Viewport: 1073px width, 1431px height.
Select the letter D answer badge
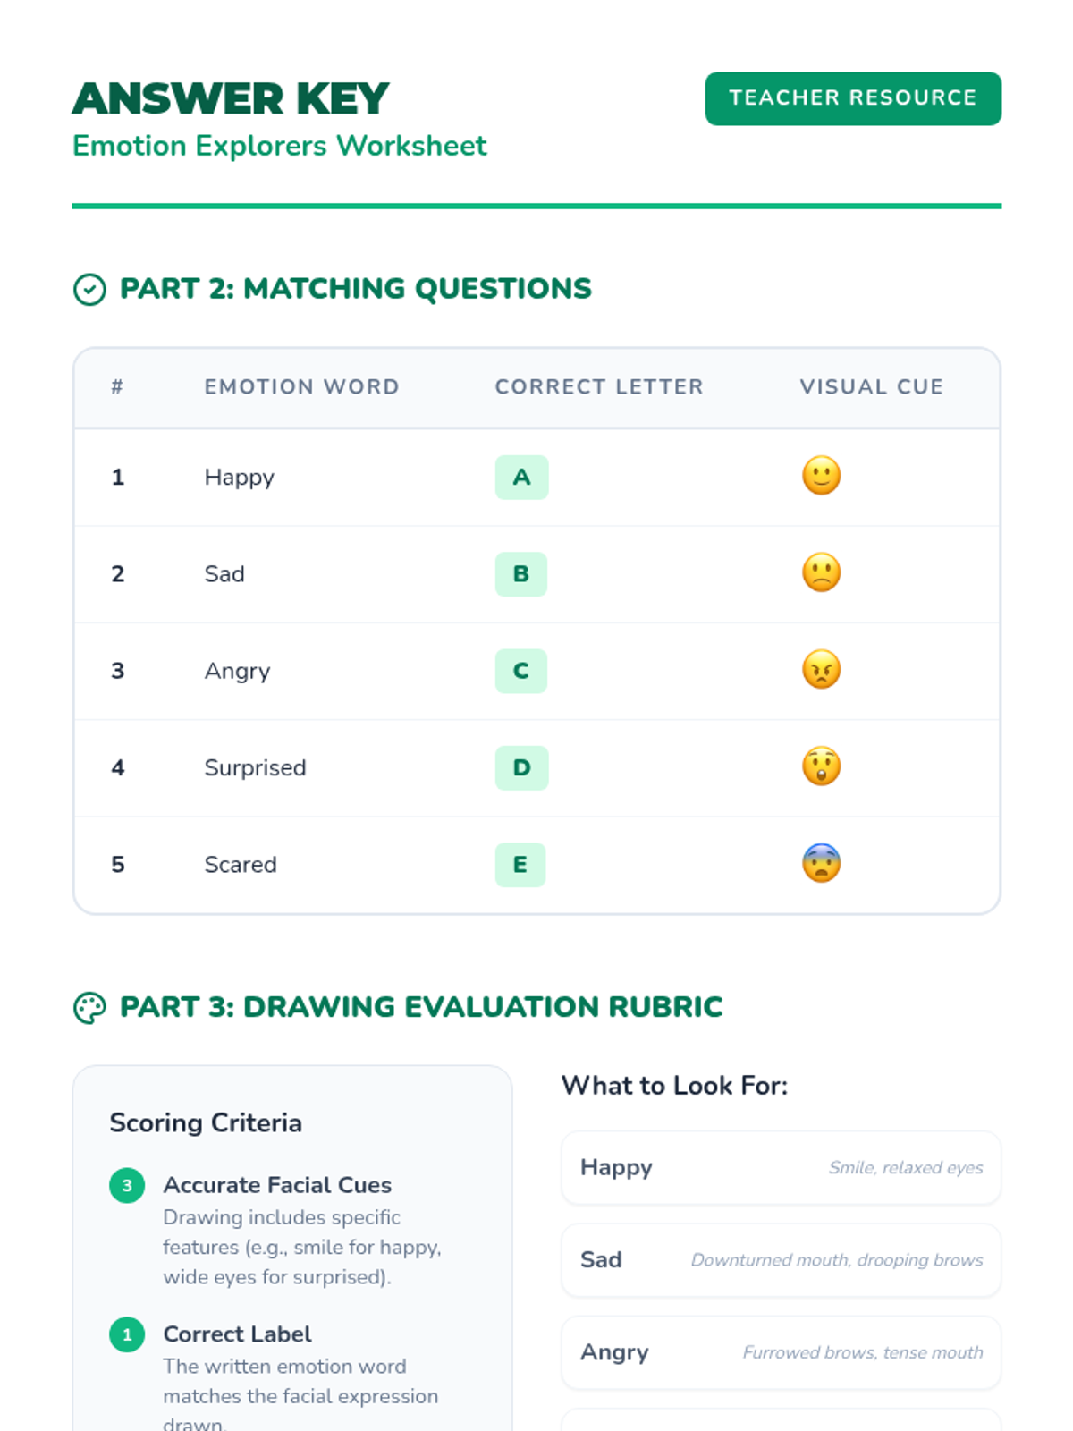click(521, 767)
